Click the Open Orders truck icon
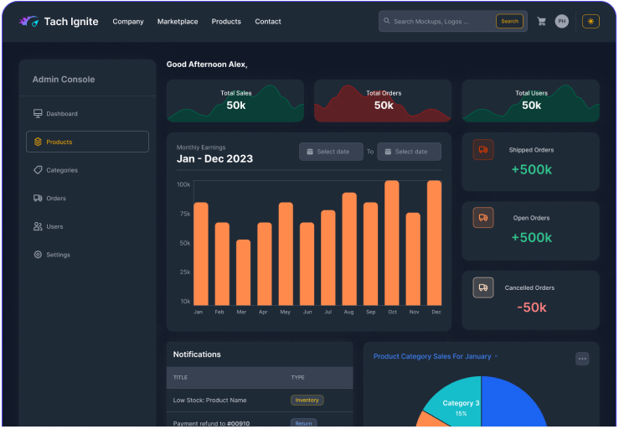 [x=483, y=218]
